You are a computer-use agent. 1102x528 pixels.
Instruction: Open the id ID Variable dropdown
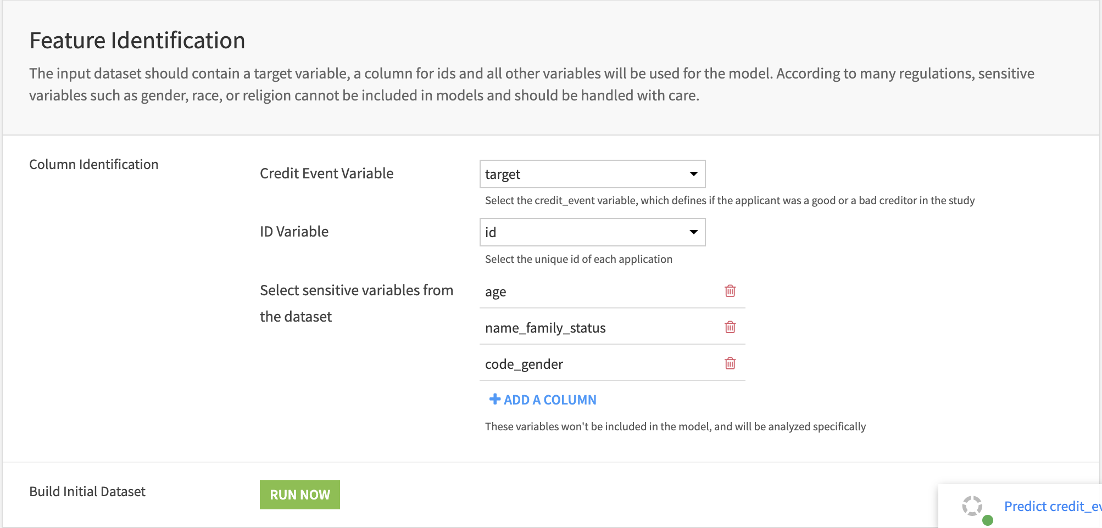tap(592, 232)
